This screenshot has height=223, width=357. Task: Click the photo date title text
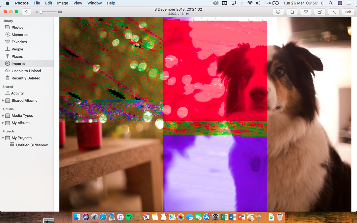[x=178, y=9]
